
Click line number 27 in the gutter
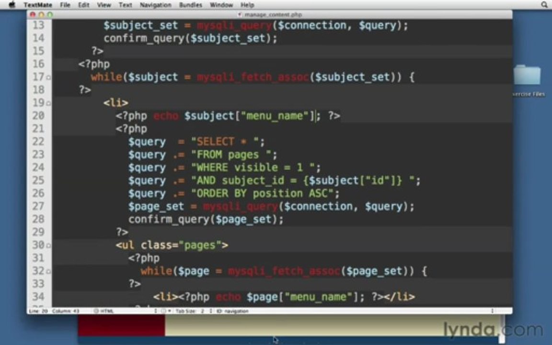pyautogui.click(x=38, y=207)
